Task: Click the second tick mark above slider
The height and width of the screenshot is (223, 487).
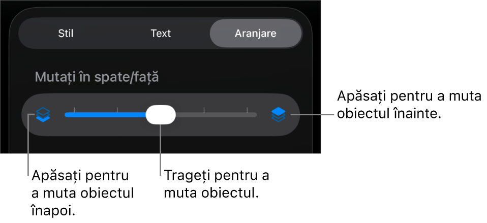Action: pos(117,110)
